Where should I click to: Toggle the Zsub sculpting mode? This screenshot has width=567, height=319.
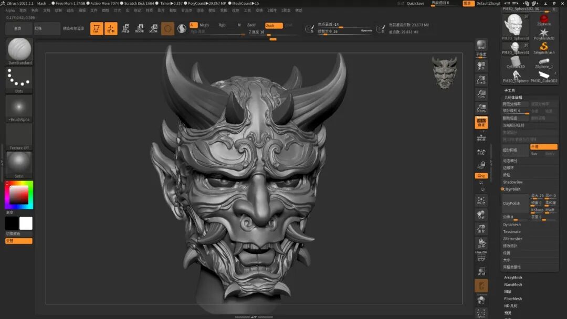(274, 25)
